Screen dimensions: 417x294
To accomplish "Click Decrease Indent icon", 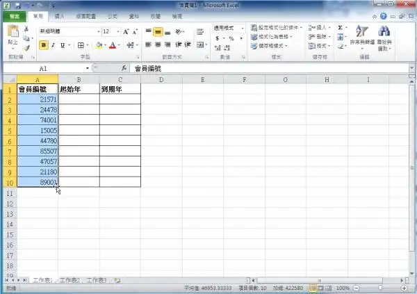I will pos(178,44).
